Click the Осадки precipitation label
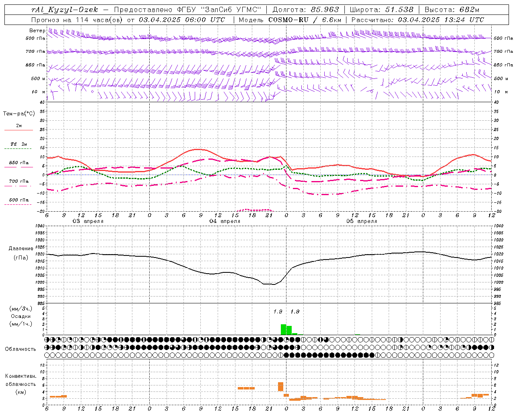 tap(21, 316)
